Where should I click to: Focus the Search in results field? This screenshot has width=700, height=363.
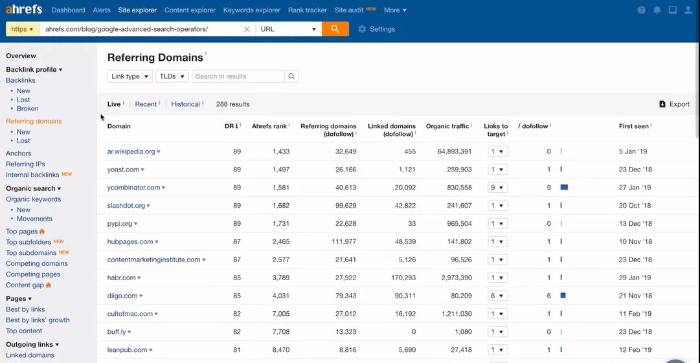click(x=238, y=76)
